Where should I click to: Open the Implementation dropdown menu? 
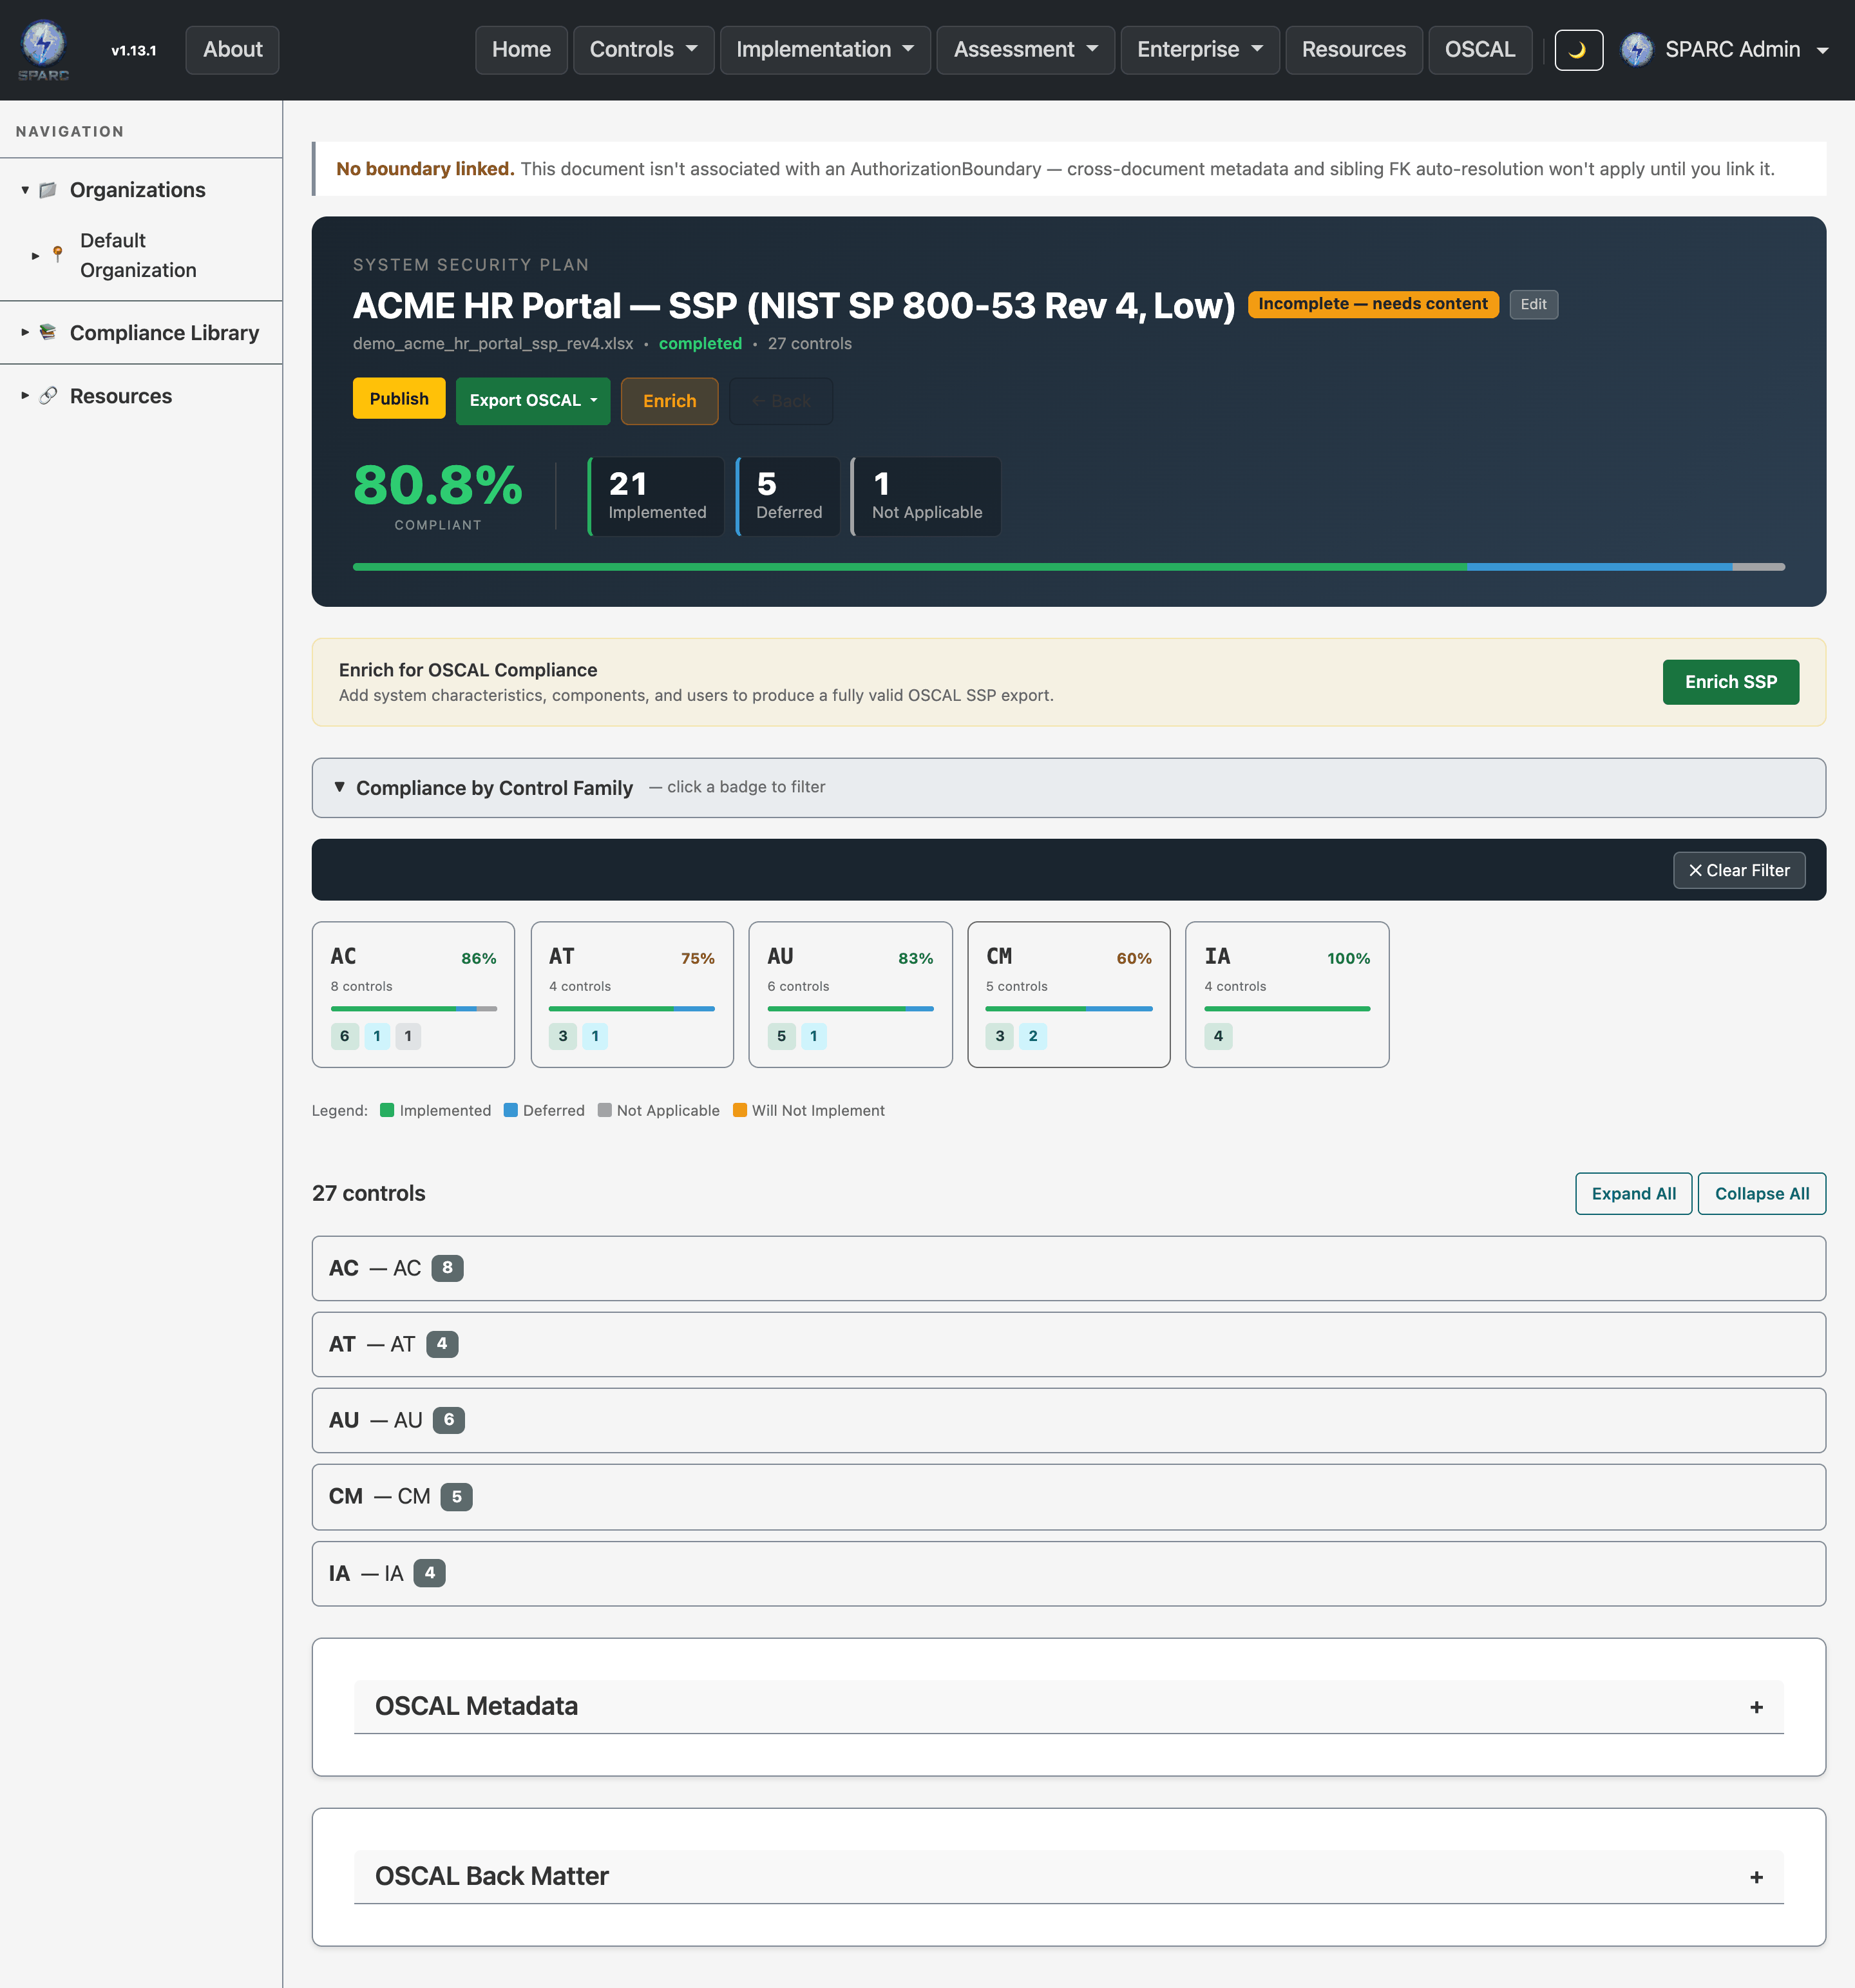coord(825,50)
